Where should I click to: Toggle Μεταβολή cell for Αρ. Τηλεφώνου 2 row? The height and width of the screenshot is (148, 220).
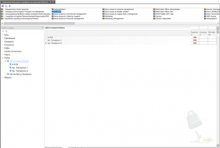coord(212,43)
